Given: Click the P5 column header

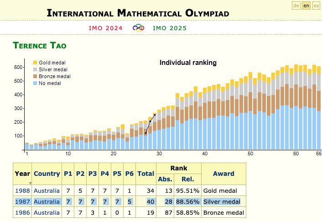Looking at the screenshot, I should pyautogui.click(x=117, y=174).
